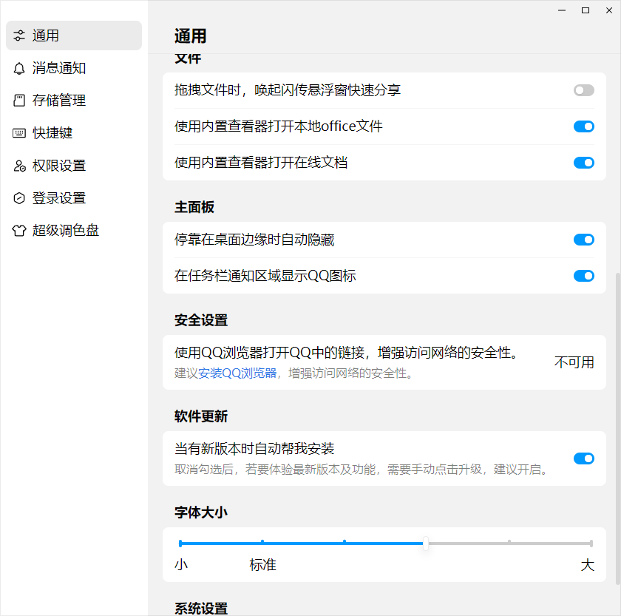The height and width of the screenshot is (616, 621).
Task: Click the General settings sliders icon
Action: click(19, 35)
